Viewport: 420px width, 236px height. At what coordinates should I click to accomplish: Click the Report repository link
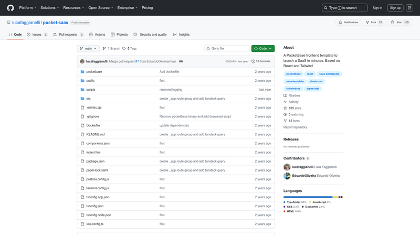[x=295, y=127]
